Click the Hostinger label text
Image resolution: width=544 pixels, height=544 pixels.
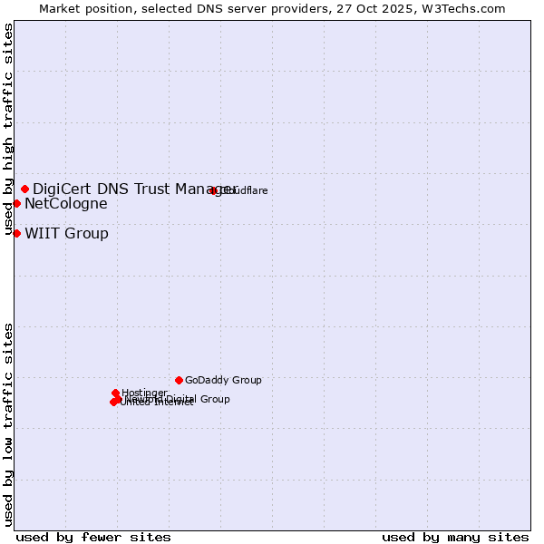click(145, 393)
